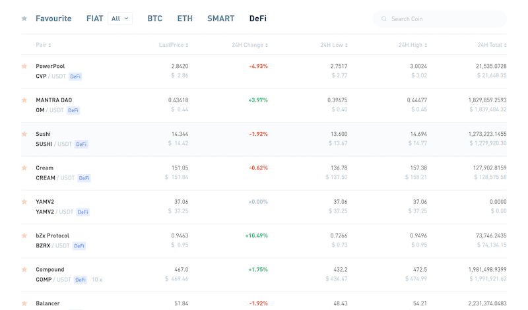Click the 24H high value 157.38
The image size is (528, 310).
(x=418, y=168)
